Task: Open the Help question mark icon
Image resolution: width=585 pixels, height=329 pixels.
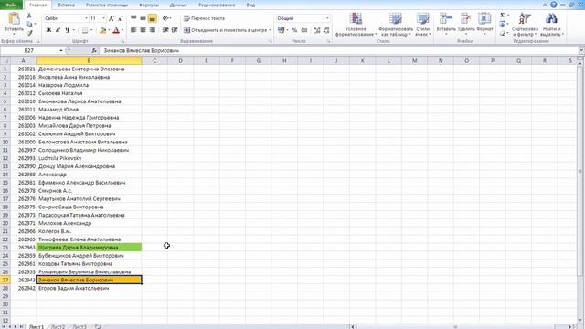Action: [x=554, y=5]
